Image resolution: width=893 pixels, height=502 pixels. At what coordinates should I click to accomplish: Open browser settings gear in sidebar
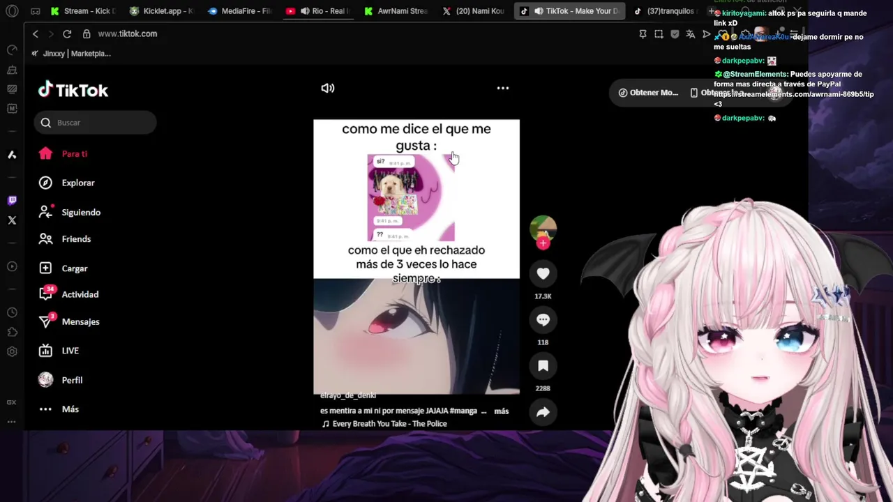[12, 352]
